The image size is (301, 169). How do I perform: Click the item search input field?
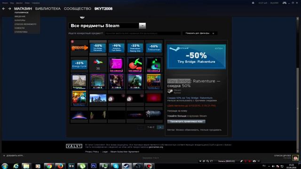[143, 33]
